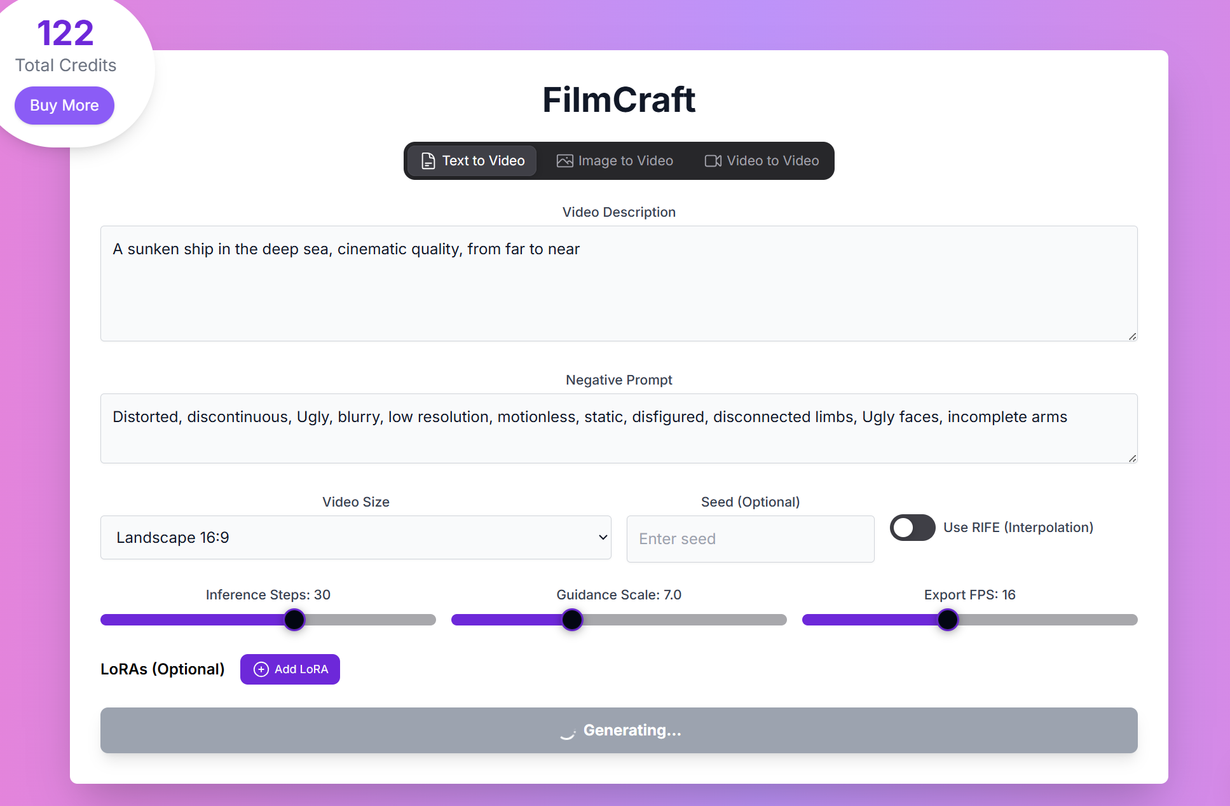1230x806 pixels.
Task: Click the Use RIFE (Interpolation) label text
Action: tap(1018, 528)
